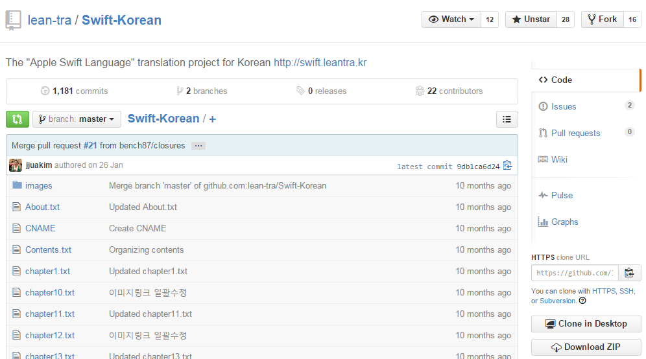Create a new file with the plus link
Image resolution: width=646 pixels, height=359 pixels.
213,119
